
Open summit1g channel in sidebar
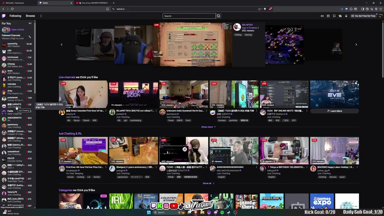click(17, 45)
